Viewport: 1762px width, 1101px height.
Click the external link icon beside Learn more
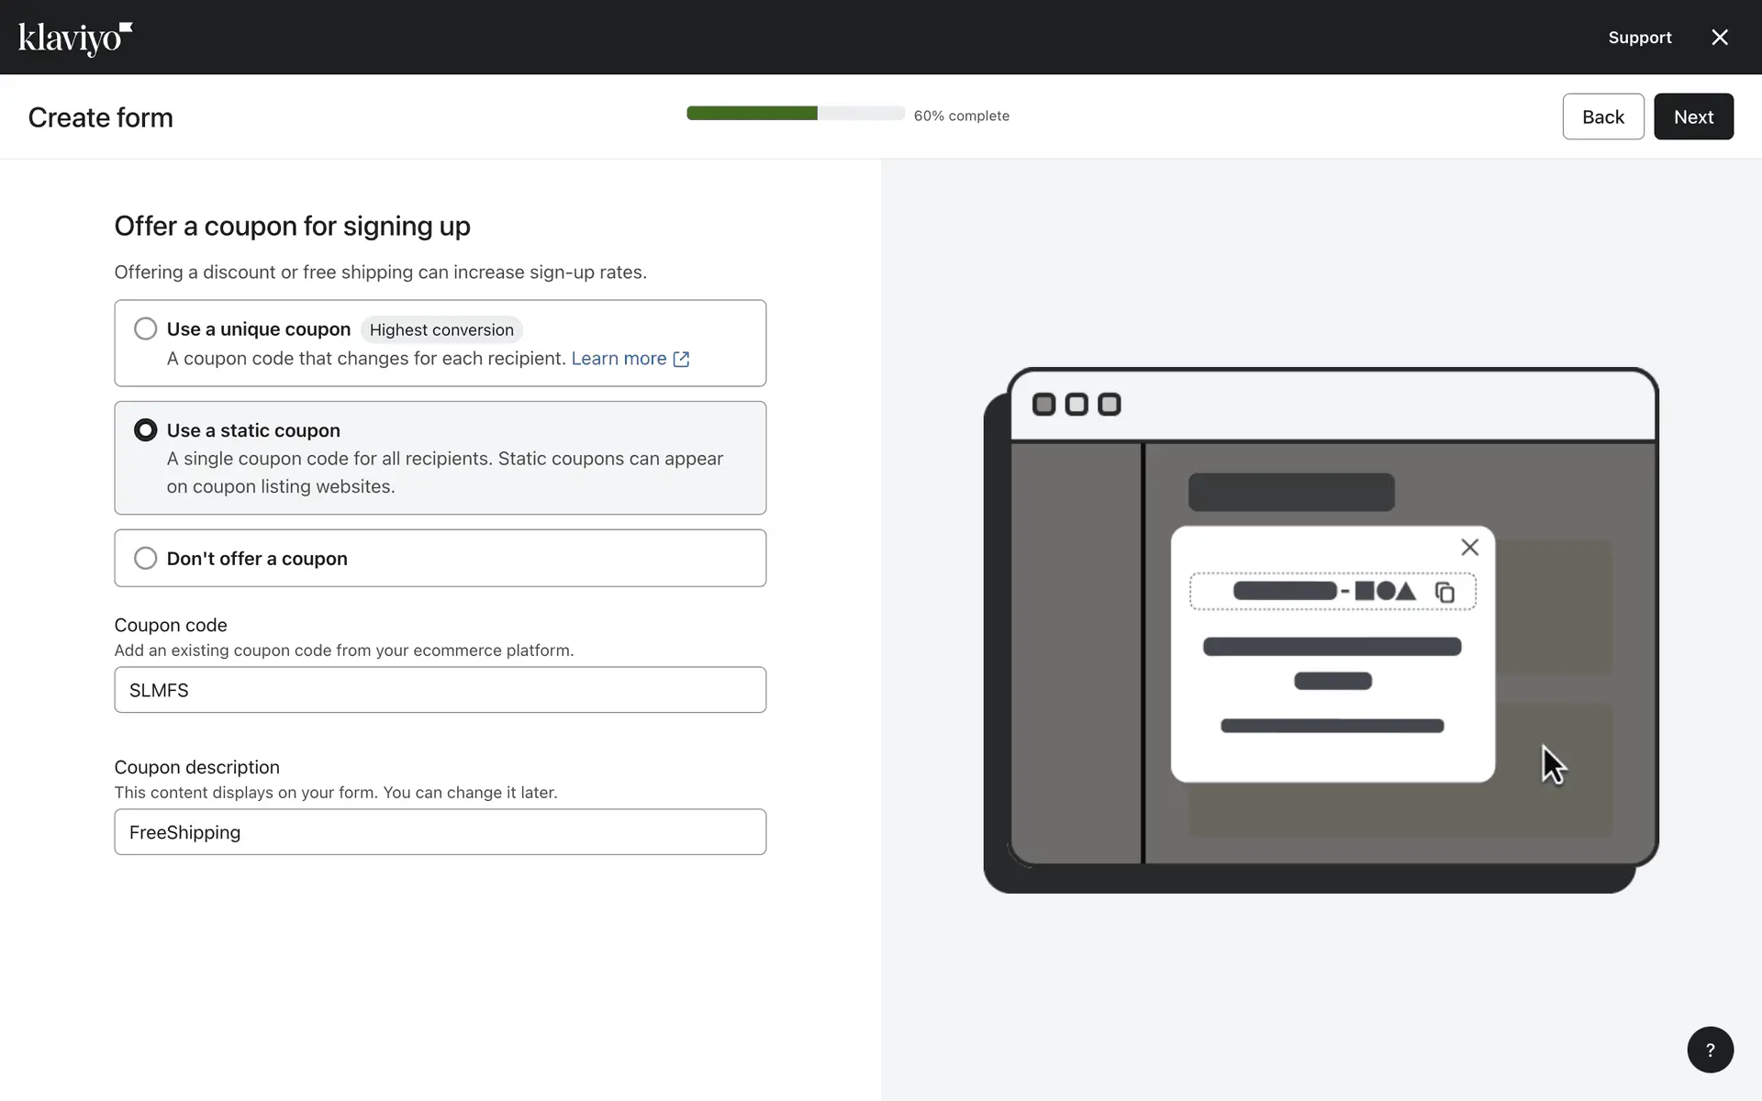[x=681, y=359]
